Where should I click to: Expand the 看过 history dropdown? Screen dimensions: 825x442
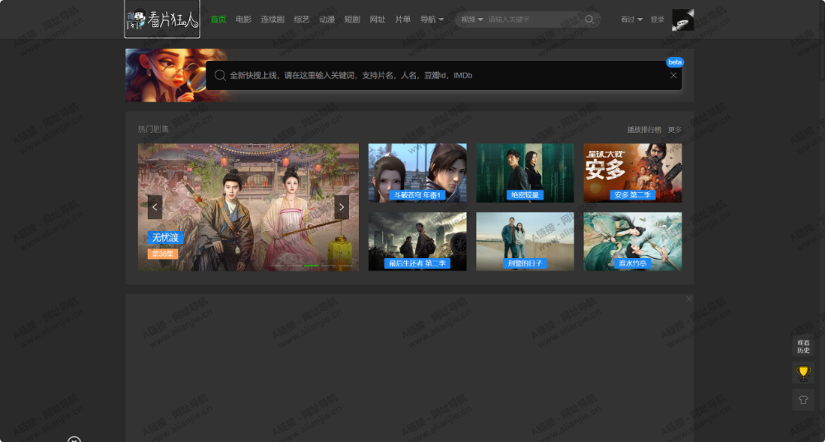click(631, 20)
